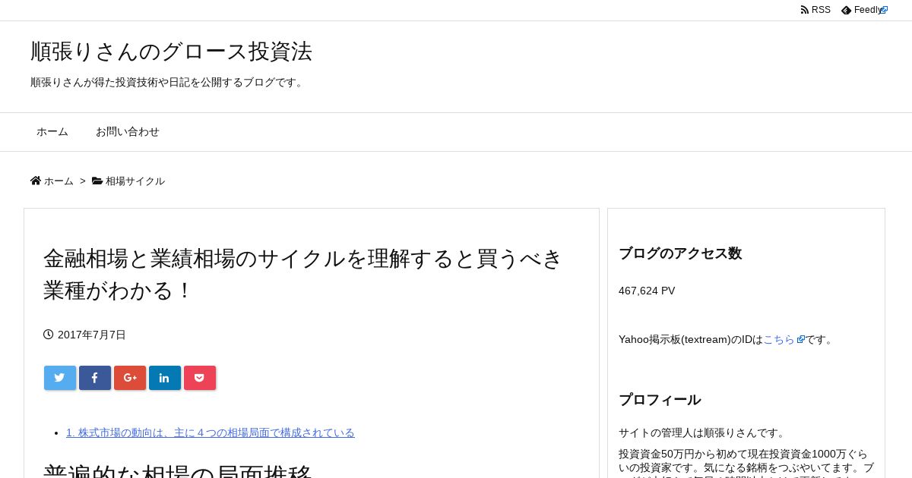
Task: Open the ホーム menu item
Action: 52,132
